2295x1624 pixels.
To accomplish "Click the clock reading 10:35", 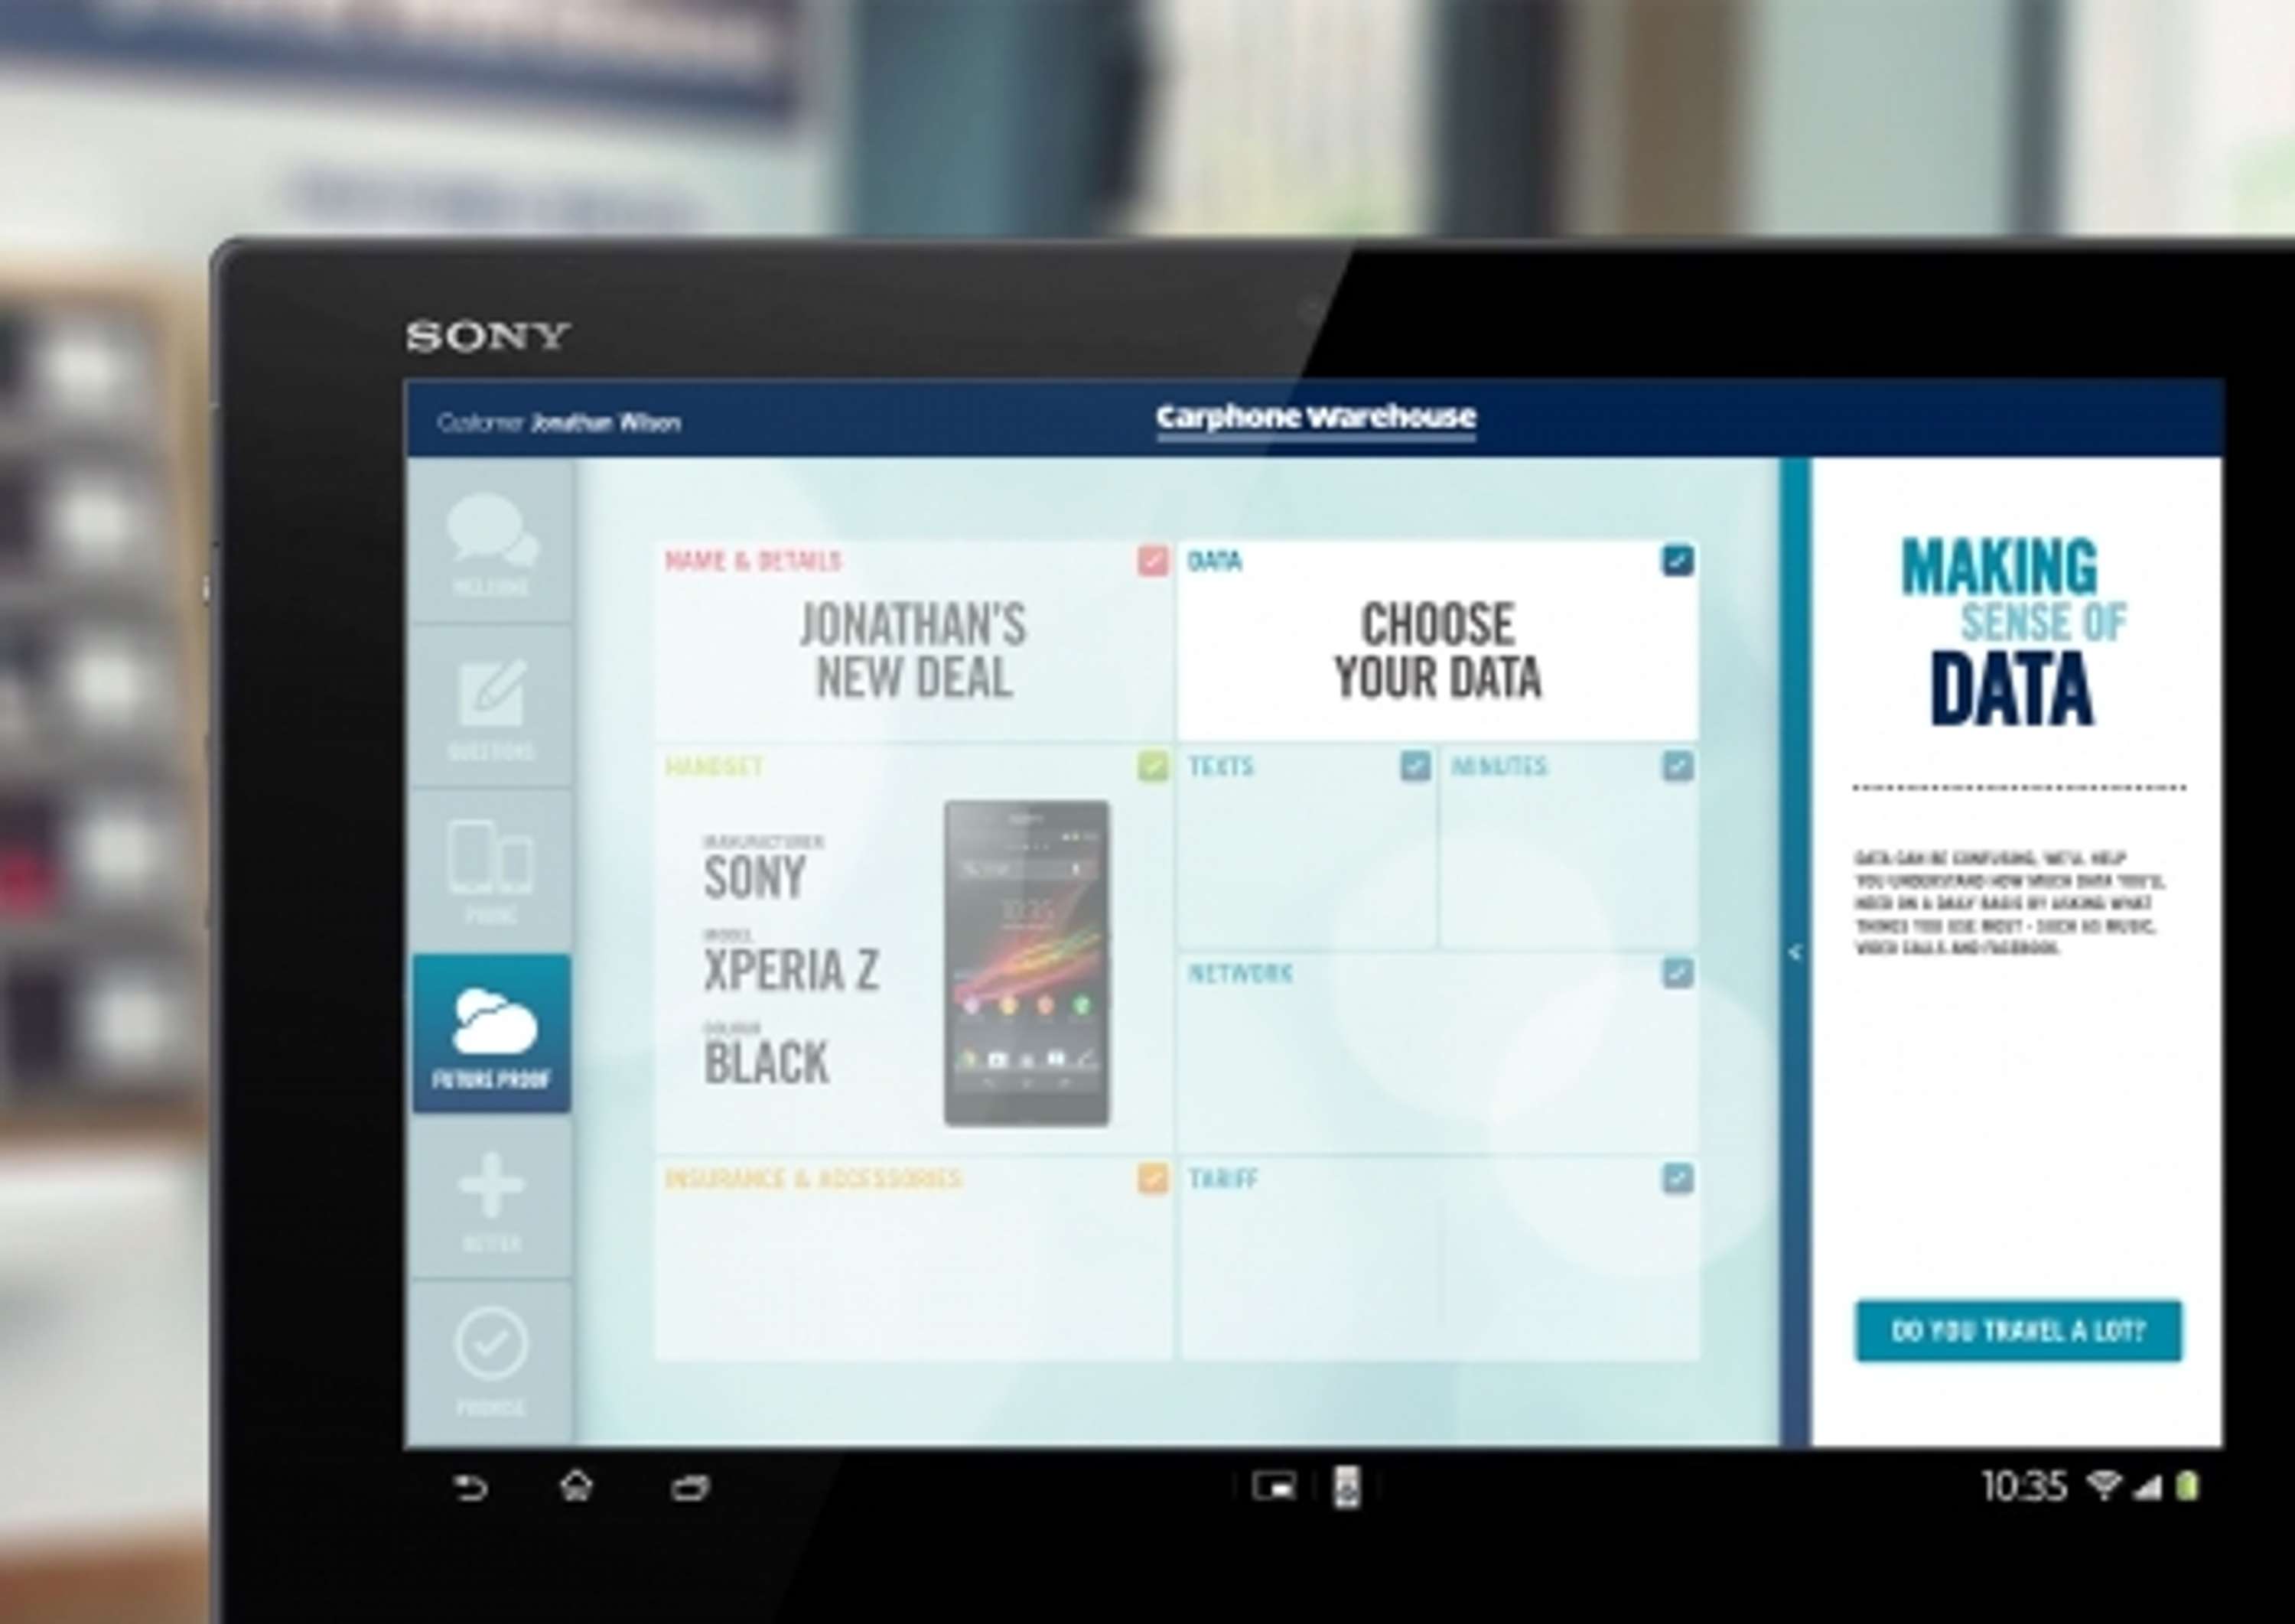I will [x=2024, y=1486].
